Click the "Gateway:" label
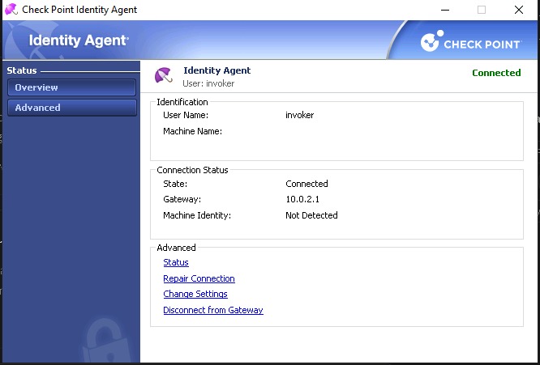The width and height of the screenshot is (540, 365). [182, 199]
